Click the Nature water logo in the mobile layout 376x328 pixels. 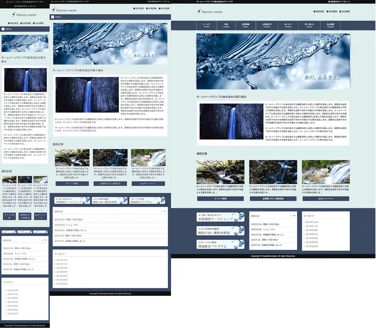point(24,15)
